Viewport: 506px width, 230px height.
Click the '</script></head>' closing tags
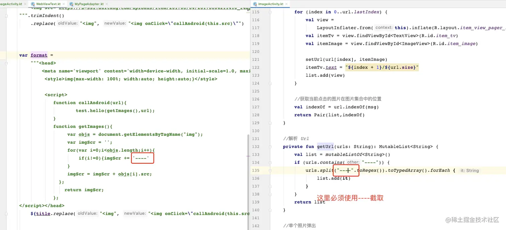coord(42,206)
